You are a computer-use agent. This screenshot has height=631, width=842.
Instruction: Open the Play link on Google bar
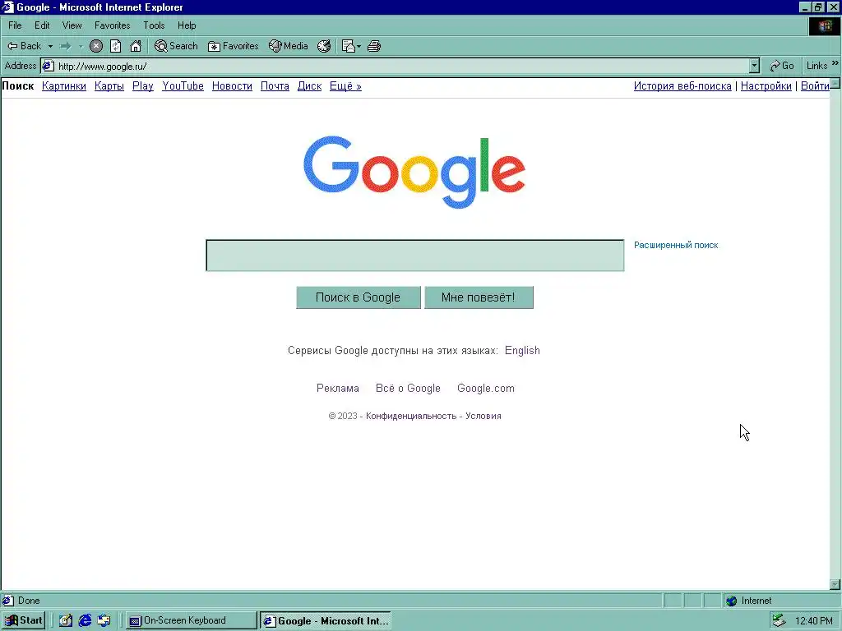click(143, 85)
